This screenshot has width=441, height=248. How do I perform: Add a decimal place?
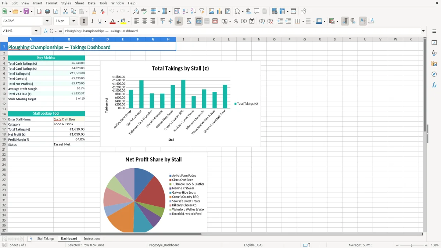pos(262,21)
